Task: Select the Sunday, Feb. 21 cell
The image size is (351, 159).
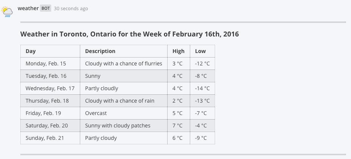Action: [45, 138]
